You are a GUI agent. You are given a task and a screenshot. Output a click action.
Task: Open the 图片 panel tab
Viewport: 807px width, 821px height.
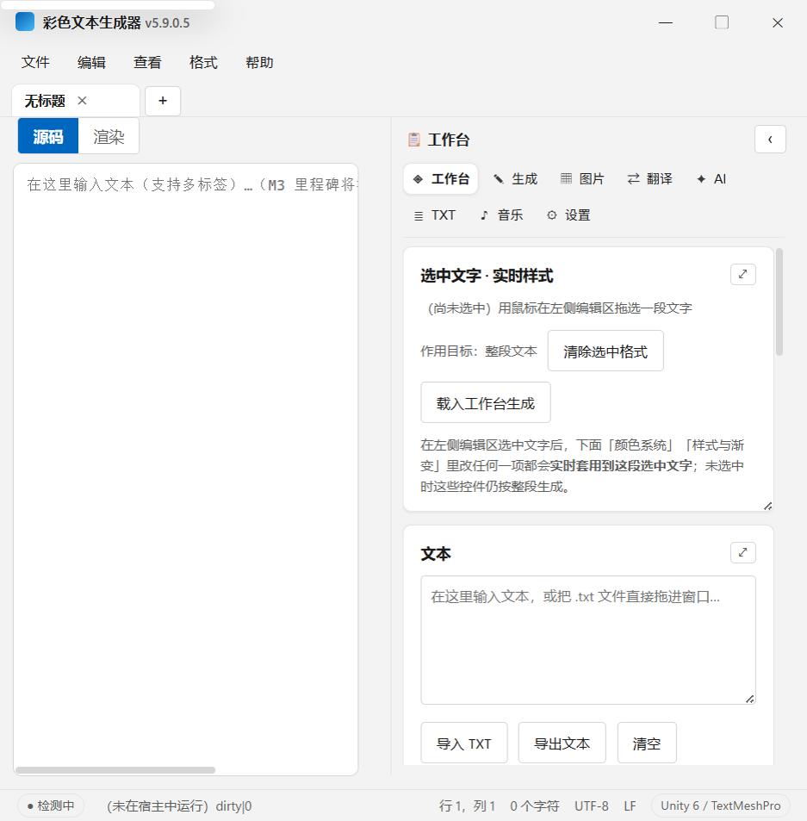click(582, 179)
